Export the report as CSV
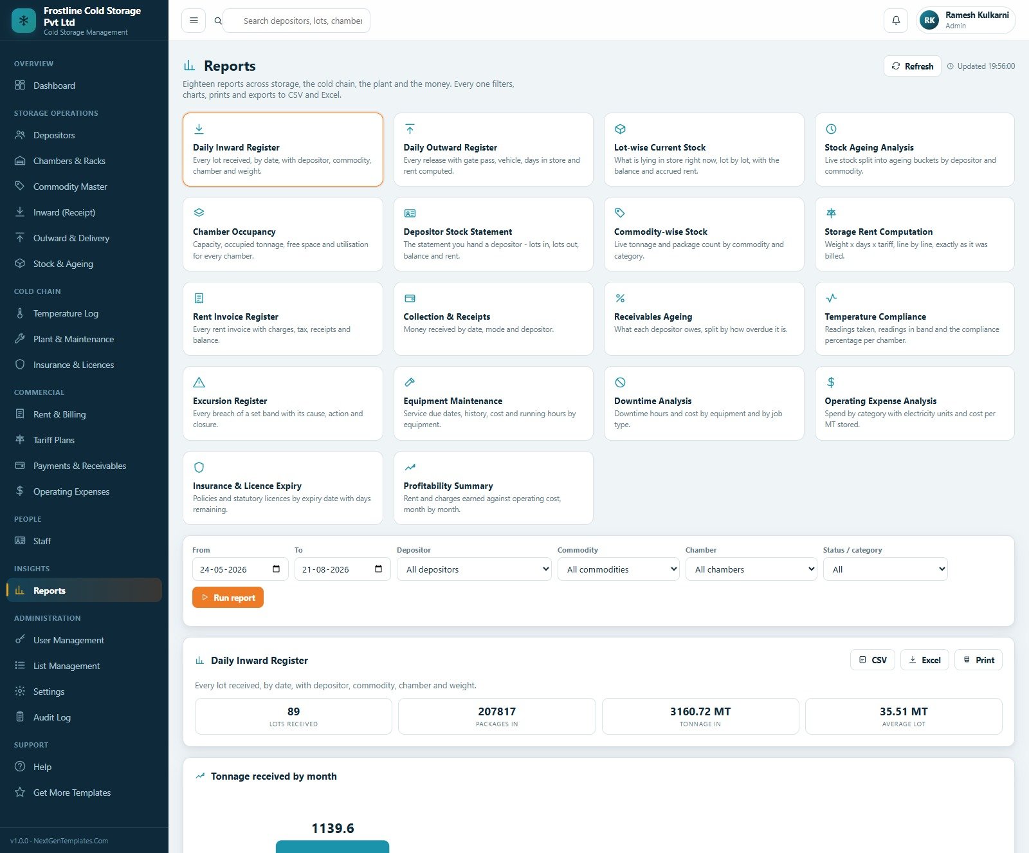 (x=873, y=660)
